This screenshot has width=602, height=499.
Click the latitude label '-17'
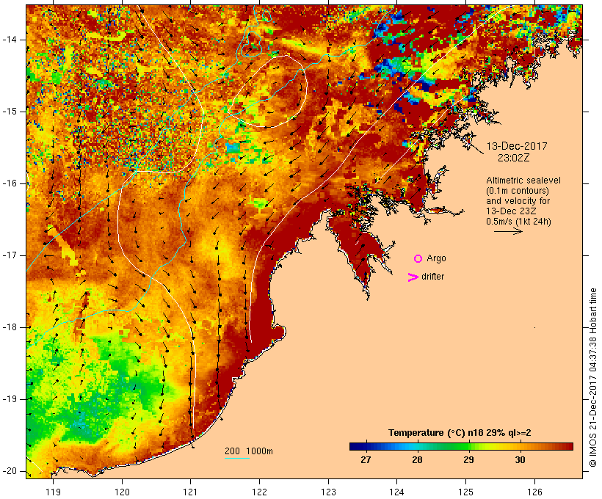click(10, 255)
